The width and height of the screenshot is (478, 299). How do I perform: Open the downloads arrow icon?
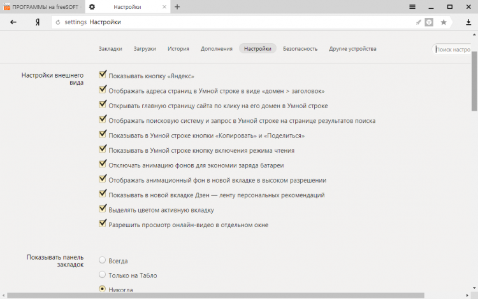tap(468, 22)
